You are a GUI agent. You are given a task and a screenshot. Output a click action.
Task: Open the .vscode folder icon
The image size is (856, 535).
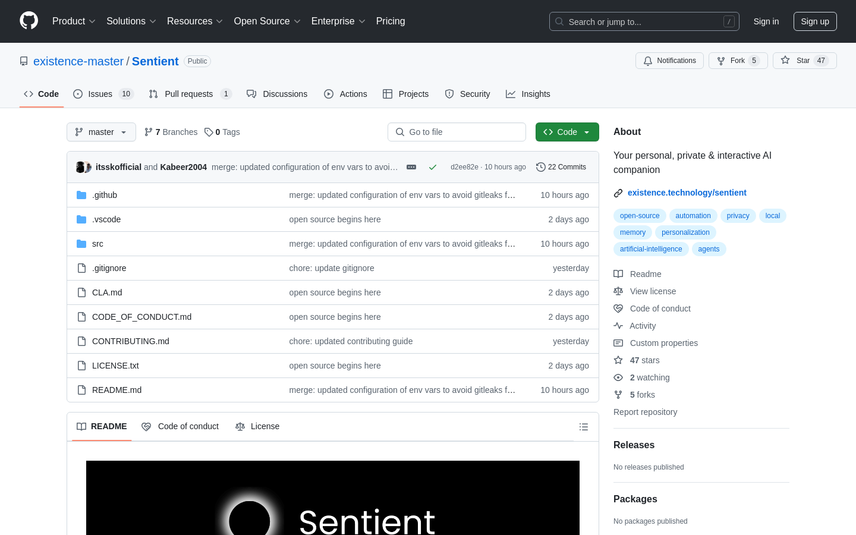click(x=81, y=219)
